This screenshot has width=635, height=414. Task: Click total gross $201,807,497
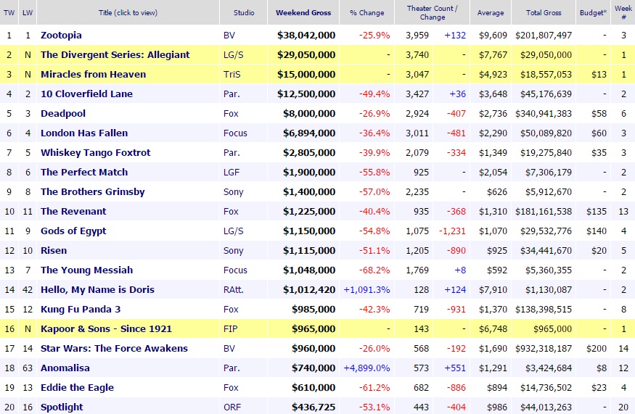click(x=544, y=36)
